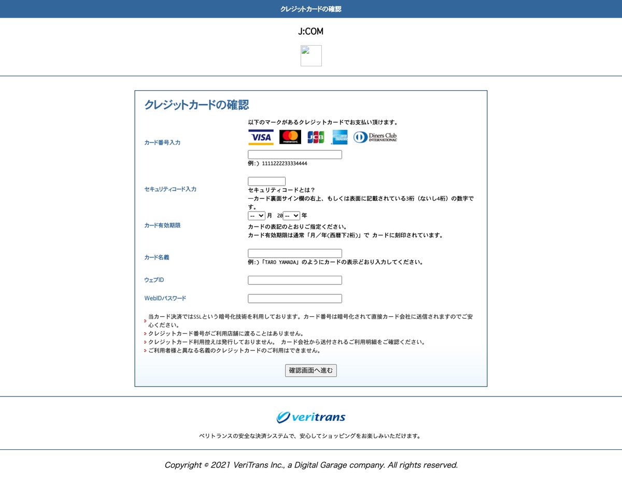Focus the WebIDパスワード input field
This screenshot has height=480, width=622.
coord(295,299)
